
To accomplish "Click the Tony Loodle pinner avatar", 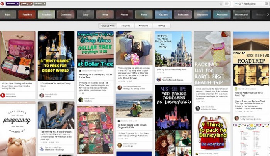I will [159, 79].
